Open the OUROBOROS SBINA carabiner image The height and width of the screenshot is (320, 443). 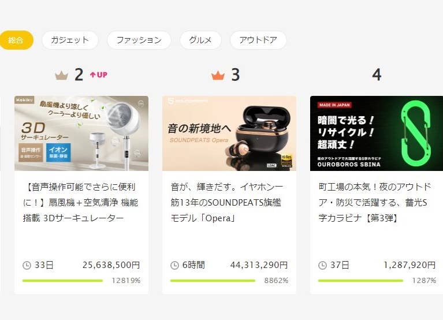377,133
